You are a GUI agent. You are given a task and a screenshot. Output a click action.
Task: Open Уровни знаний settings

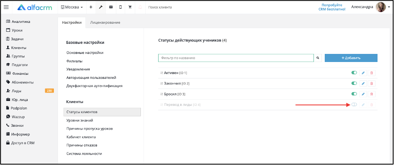tap(80, 120)
